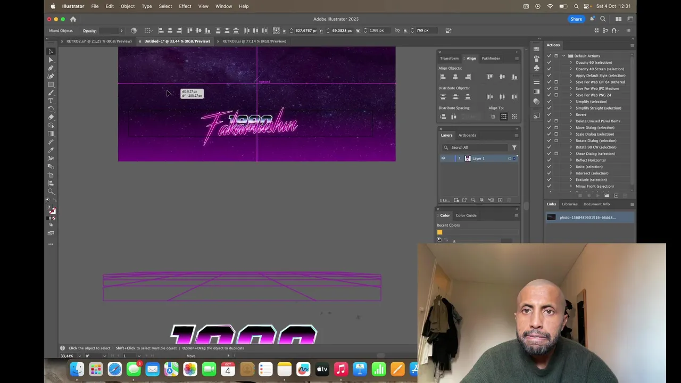Expand Save For Web GIF 64 Dithered action
Image resolution: width=681 pixels, height=383 pixels.
pos(571,82)
